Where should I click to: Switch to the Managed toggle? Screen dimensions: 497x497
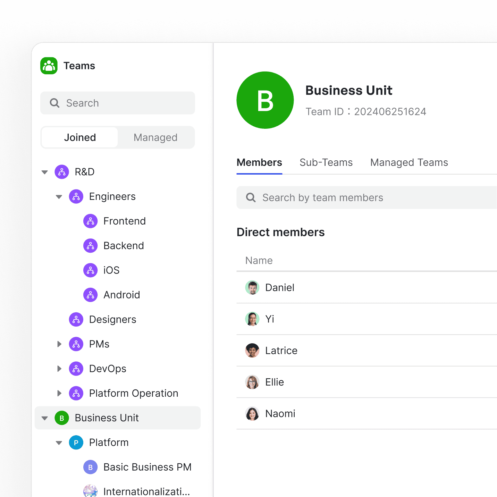coord(155,137)
